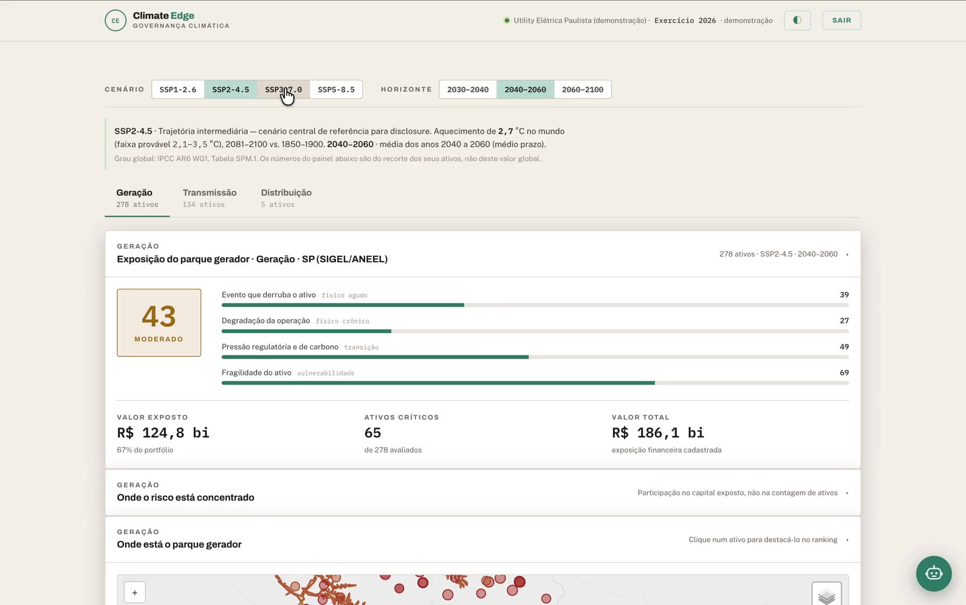The width and height of the screenshot is (966, 605).
Task: Open the chatbot assistant button
Action: 934,573
